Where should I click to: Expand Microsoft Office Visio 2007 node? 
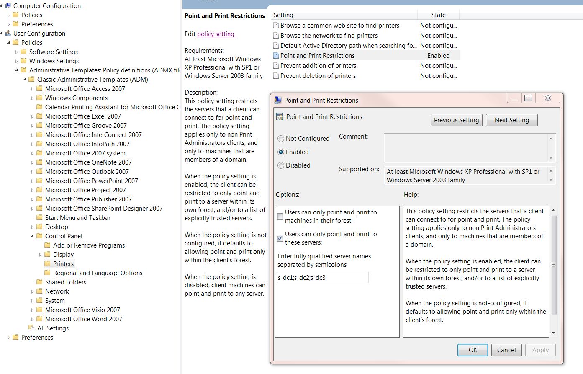32,310
